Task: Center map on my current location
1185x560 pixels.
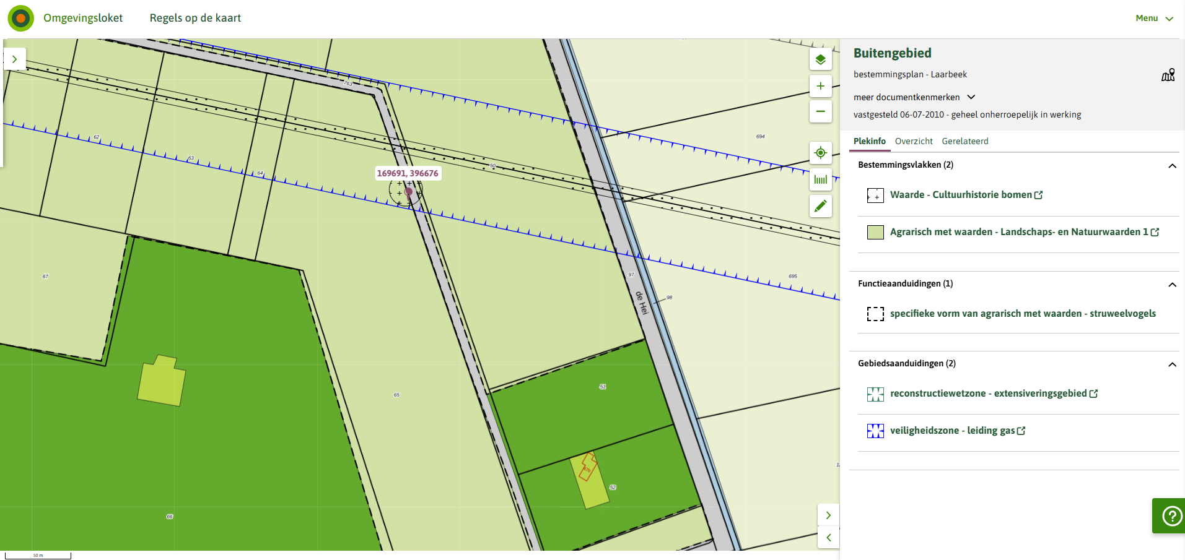Action: coord(820,153)
